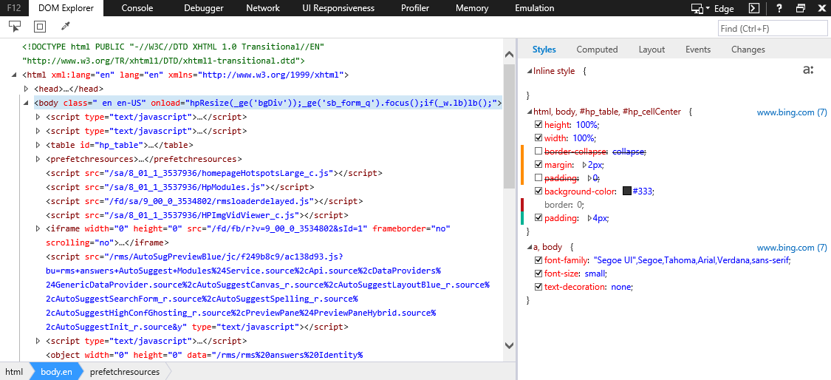Open the Debugger tab
Image resolution: width=831 pixels, height=380 pixels.
pos(204,8)
